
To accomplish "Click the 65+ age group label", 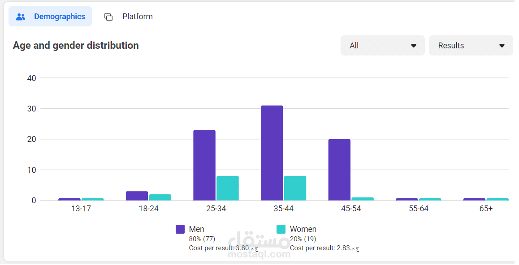I will coord(486,209).
